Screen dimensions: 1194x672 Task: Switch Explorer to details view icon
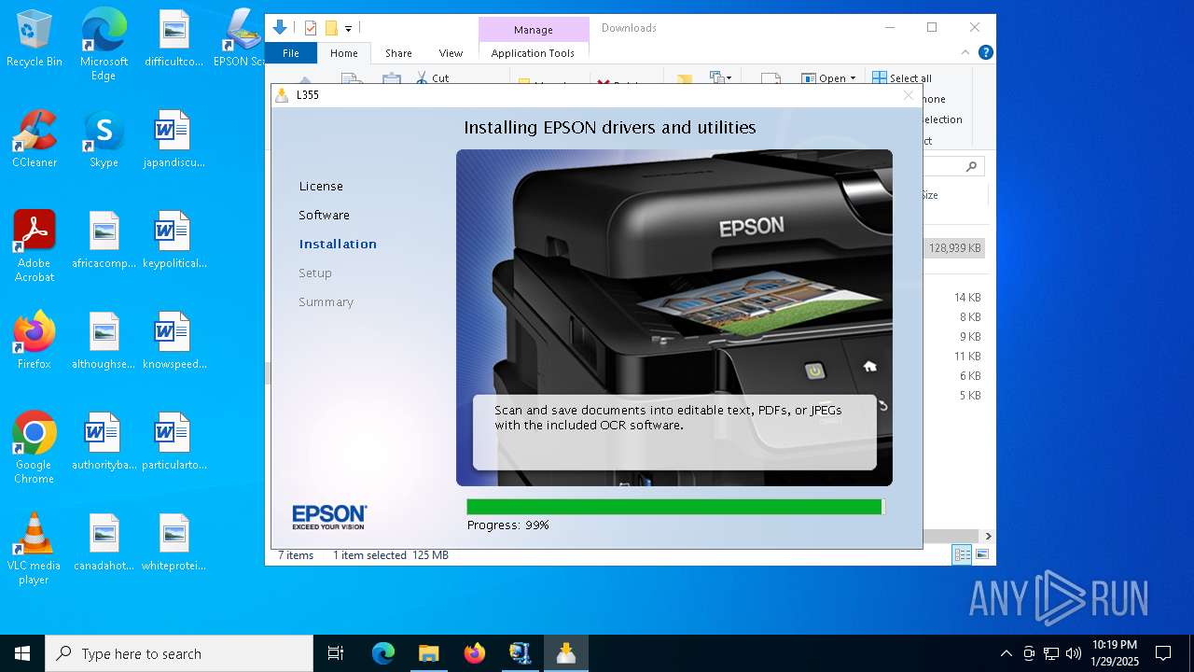962,554
